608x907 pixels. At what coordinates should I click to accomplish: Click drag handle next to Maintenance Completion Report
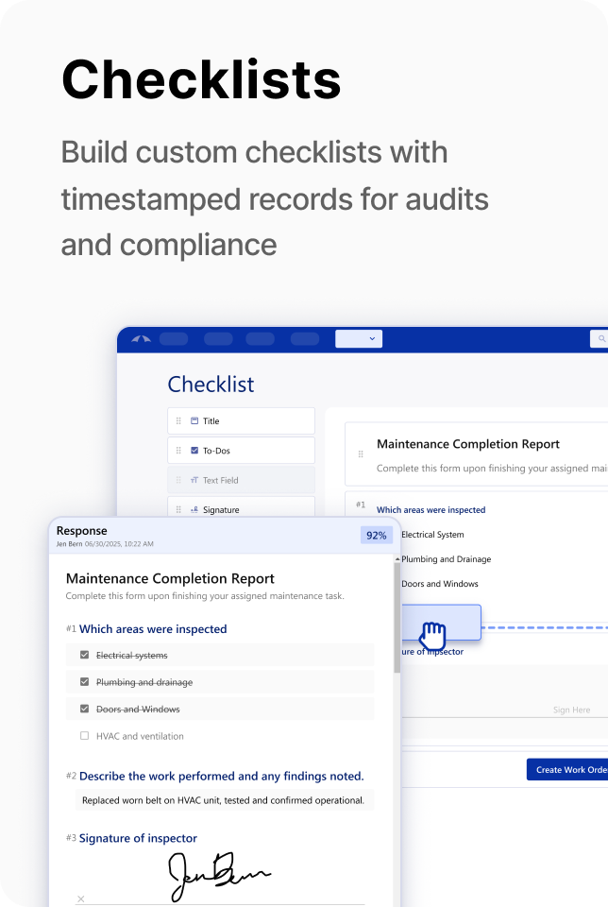click(360, 454)
